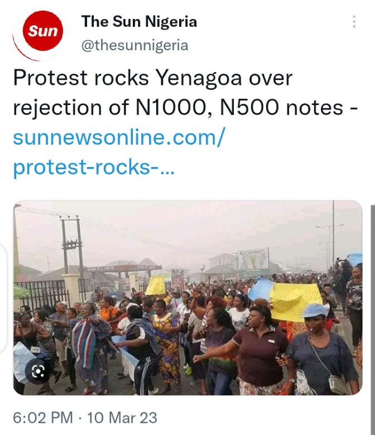This screenshot has width=375, height=435.
Task: Click the billboard in the photo background
Action: tap(253, 260)
